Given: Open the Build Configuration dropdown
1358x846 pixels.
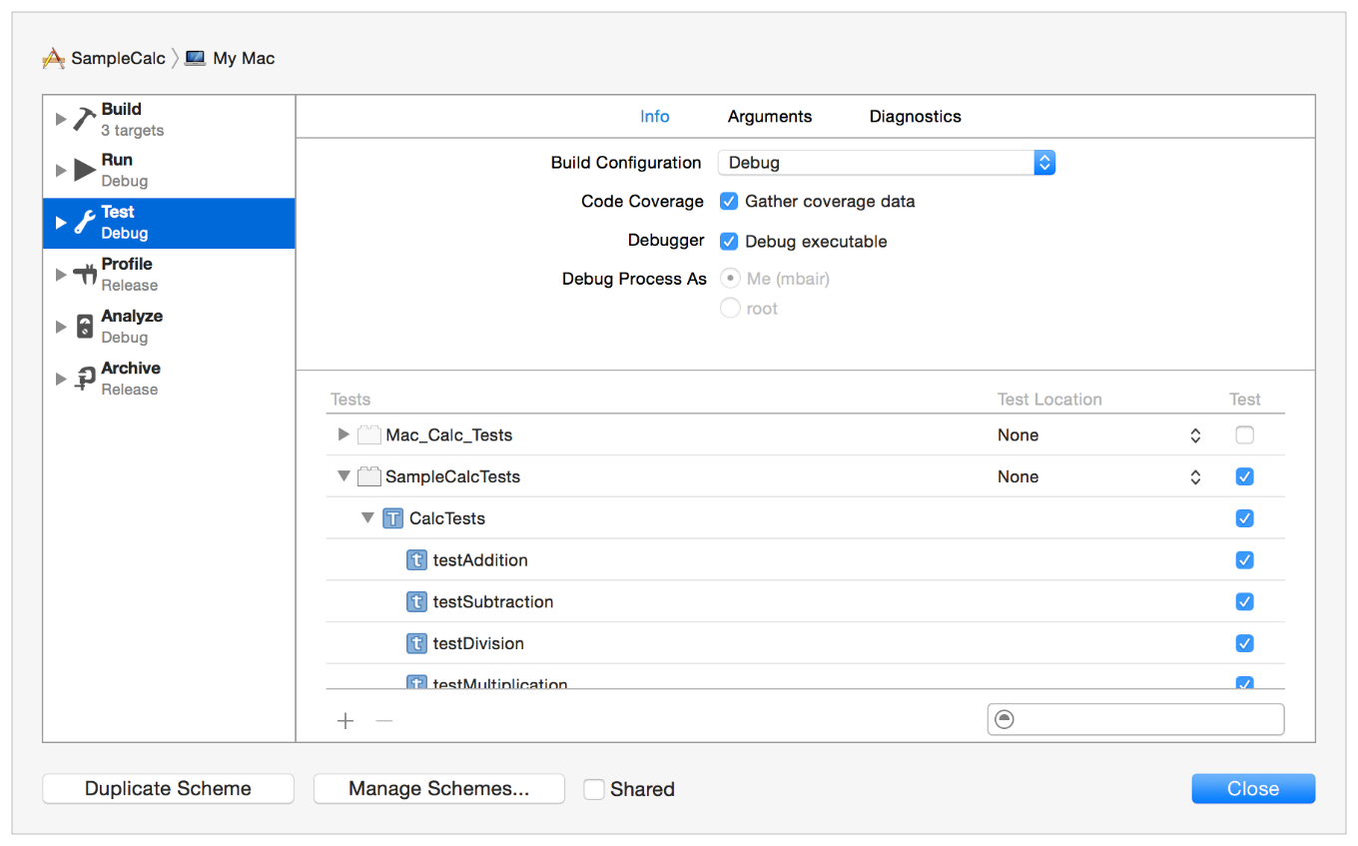Looking at the screenshot, I should click(886, 163).
